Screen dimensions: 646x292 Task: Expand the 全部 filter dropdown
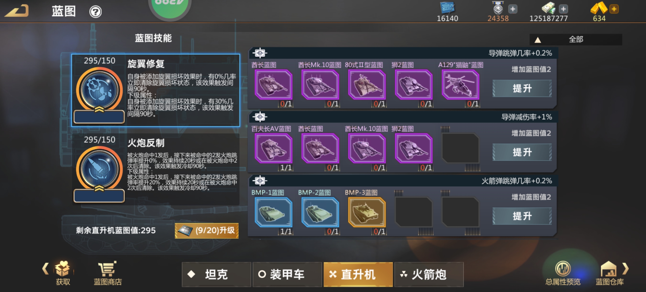[576, 39]
